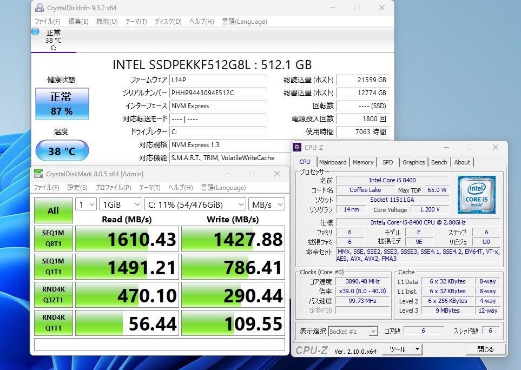521x370 pixels.
Task: Open the Socket #1 selection dropdown
Action: point(353,331)
